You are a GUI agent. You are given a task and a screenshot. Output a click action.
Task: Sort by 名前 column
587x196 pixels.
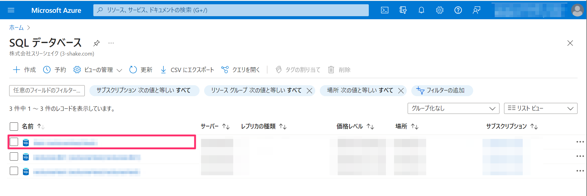pos(33,126)
